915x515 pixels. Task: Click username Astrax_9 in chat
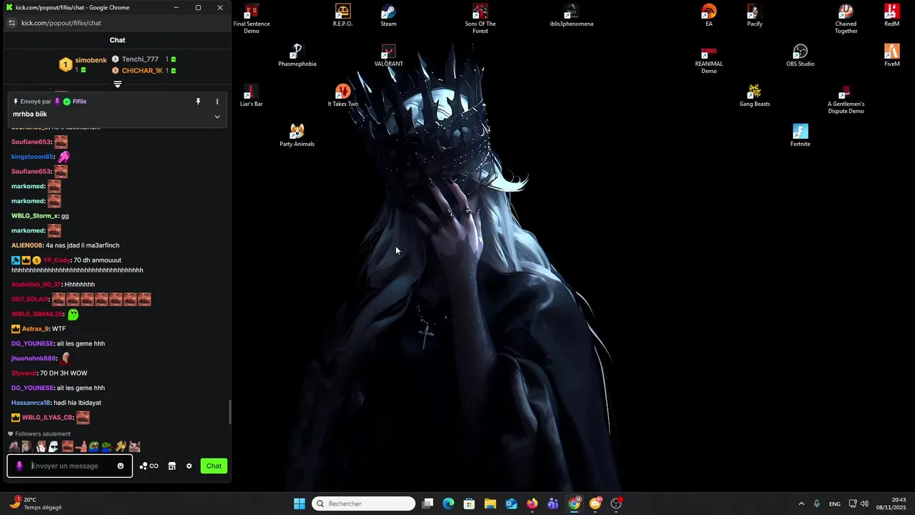35,329
